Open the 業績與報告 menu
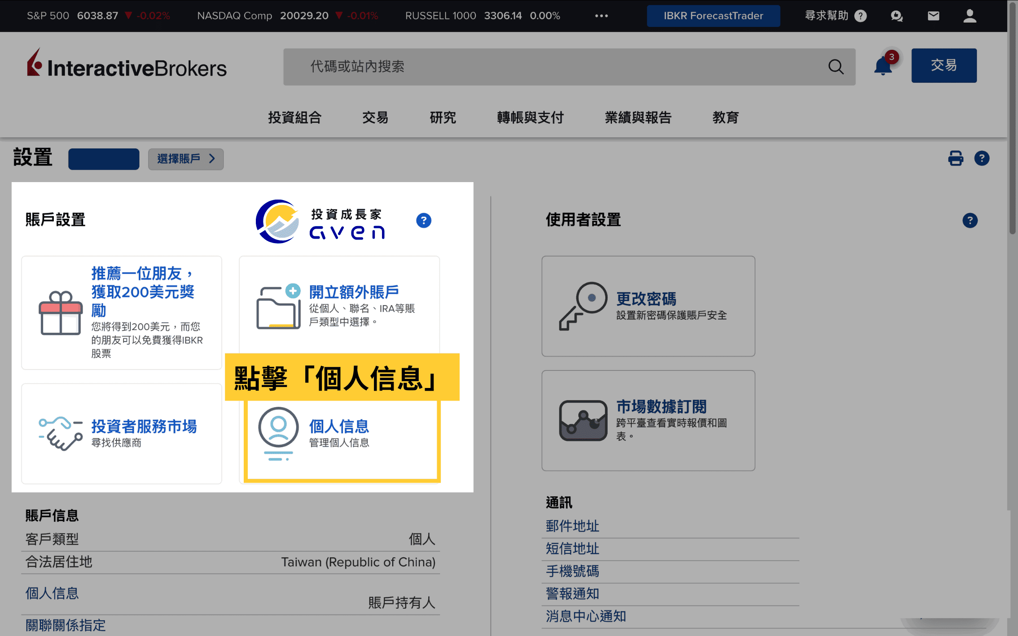The image size is (1018, 636). pos(638,118)
